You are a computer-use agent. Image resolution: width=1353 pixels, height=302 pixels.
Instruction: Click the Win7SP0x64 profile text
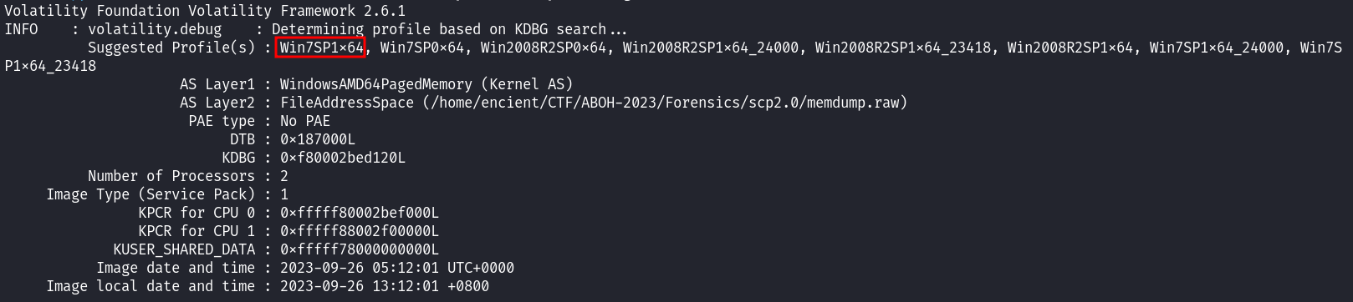(x=422, y=48)
